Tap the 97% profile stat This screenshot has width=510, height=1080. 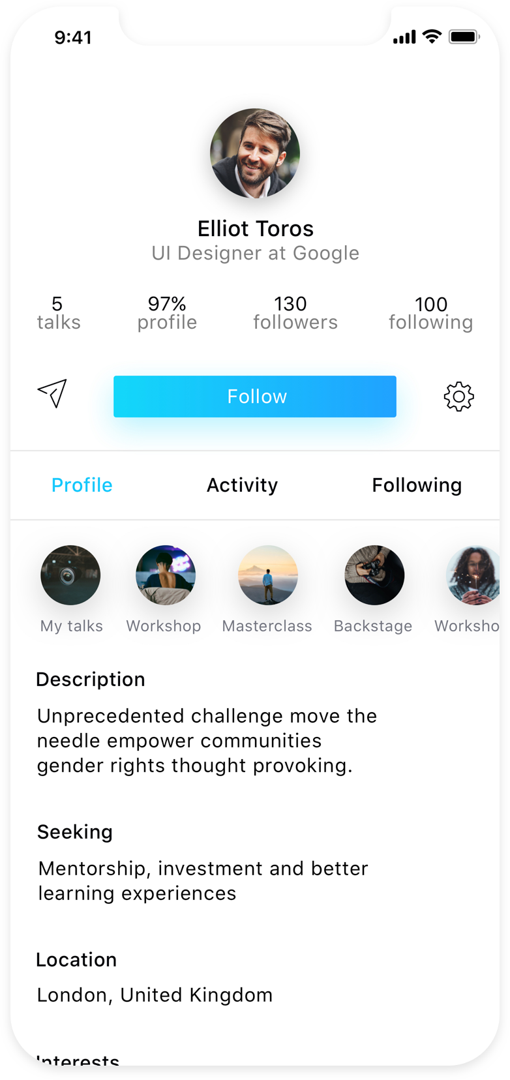pos(167,313)
